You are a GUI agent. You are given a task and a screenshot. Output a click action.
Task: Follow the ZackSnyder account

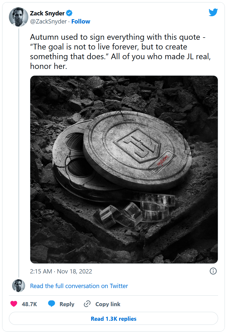(81, 22)
